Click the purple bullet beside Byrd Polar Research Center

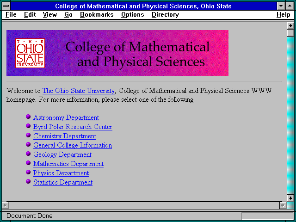click(28, 126)
